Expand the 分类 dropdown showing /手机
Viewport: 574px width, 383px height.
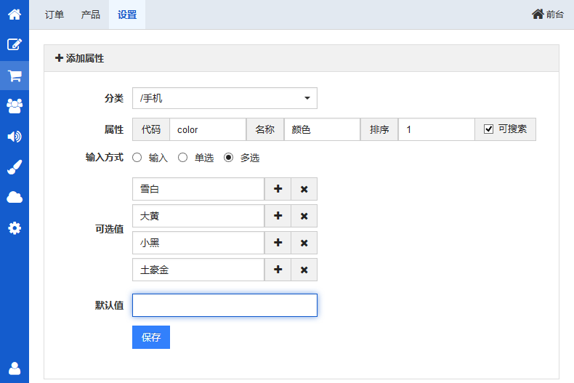click(x=225, y=98)
